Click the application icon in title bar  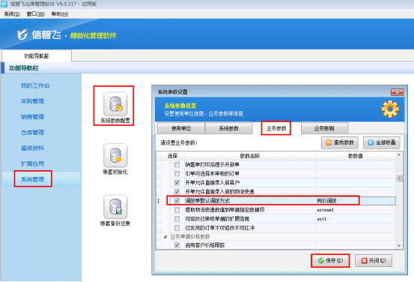point(4,4)
